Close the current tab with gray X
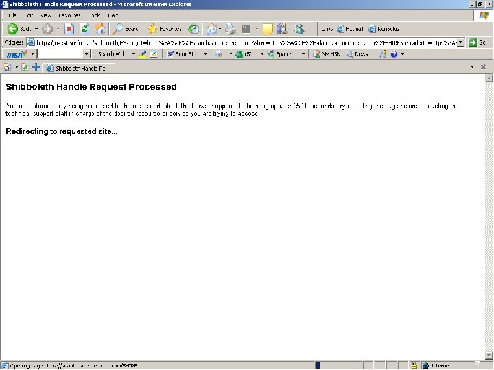This screenshot has width=494, height=370. [483, 66]
